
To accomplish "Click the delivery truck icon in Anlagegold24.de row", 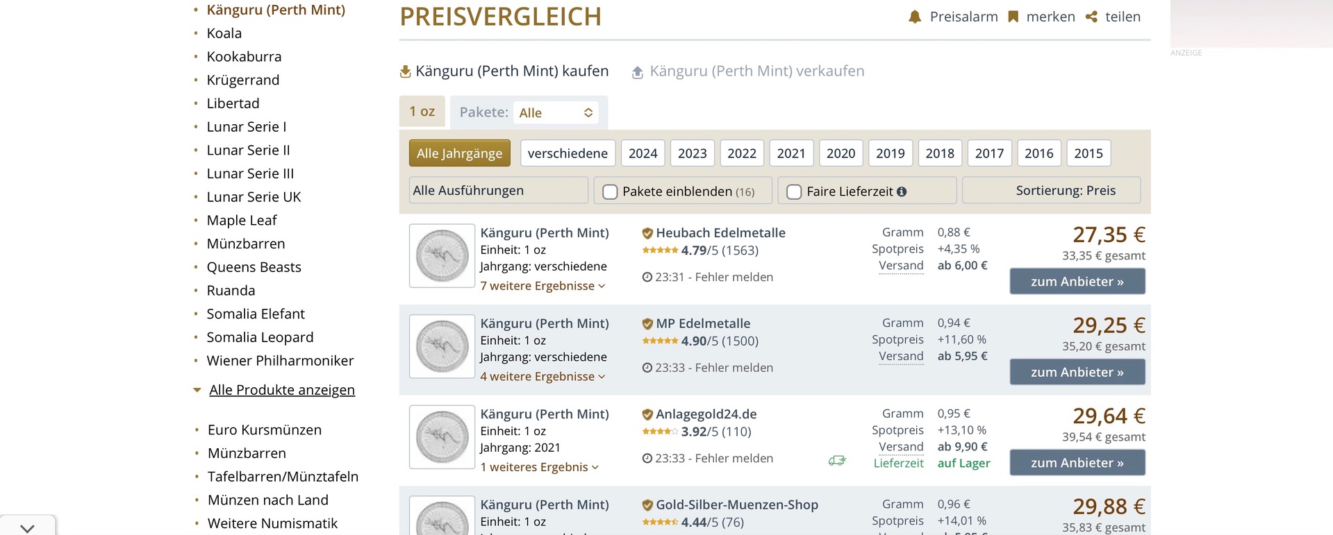I will click(837, 461).
